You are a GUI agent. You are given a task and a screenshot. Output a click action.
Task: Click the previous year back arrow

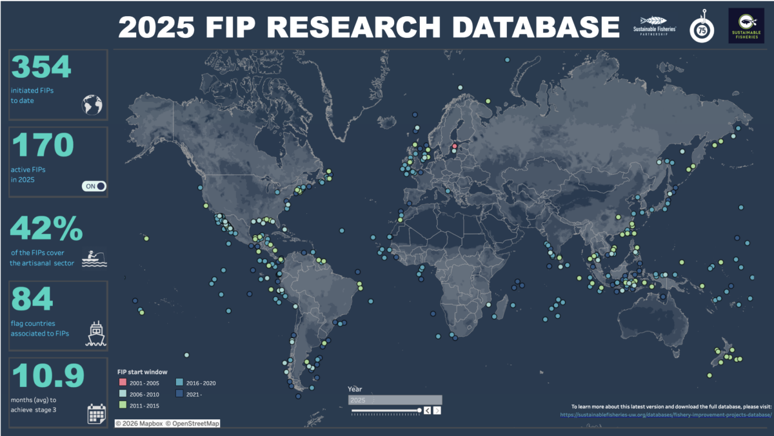click(427, 409)
